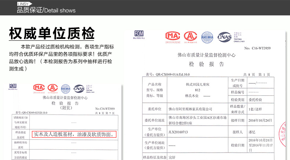Click the red AL mark on right report

191,37
